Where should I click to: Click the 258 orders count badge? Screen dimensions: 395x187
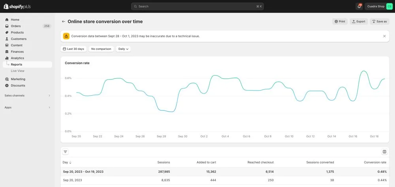(x=47, y=26)
